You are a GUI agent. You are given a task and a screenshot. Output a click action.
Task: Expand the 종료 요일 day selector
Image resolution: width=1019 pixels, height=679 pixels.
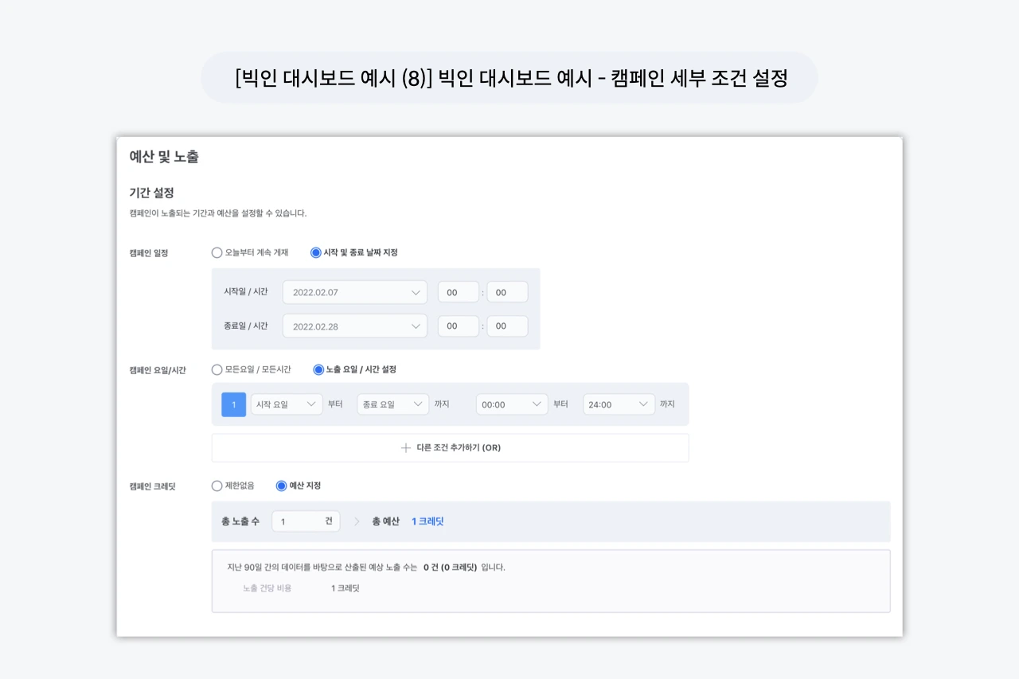pos(392,404)
